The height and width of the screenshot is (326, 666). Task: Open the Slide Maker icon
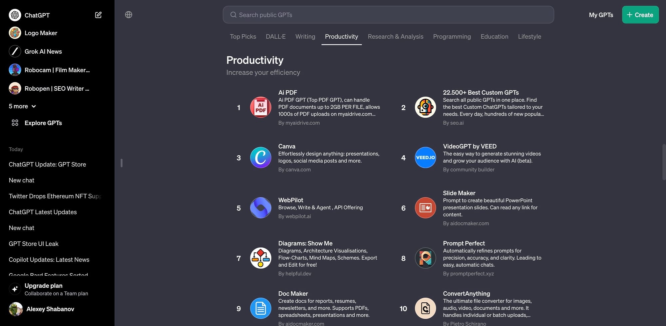pyautogui.click(x=425, y=208)
